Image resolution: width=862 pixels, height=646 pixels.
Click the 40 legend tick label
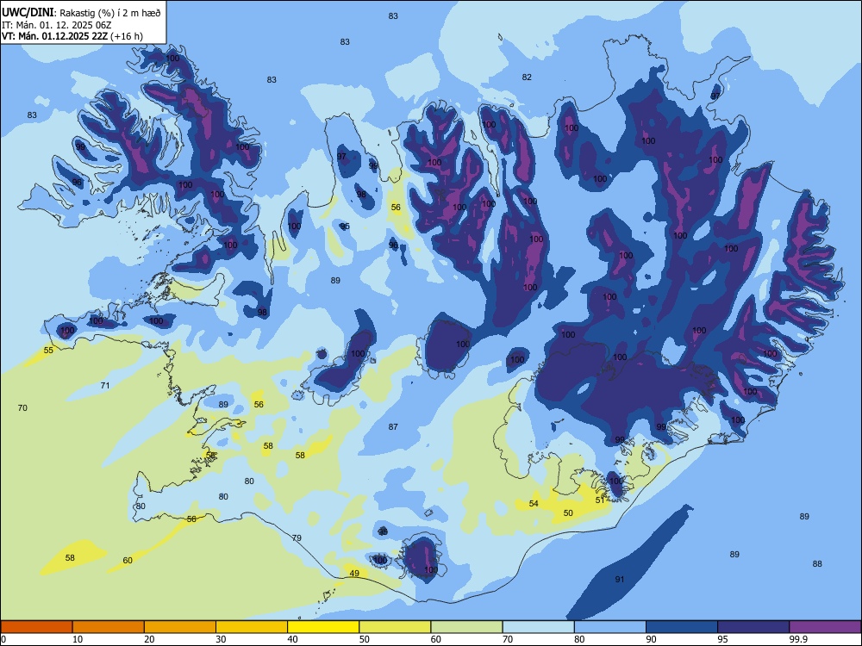pos(293,639)
